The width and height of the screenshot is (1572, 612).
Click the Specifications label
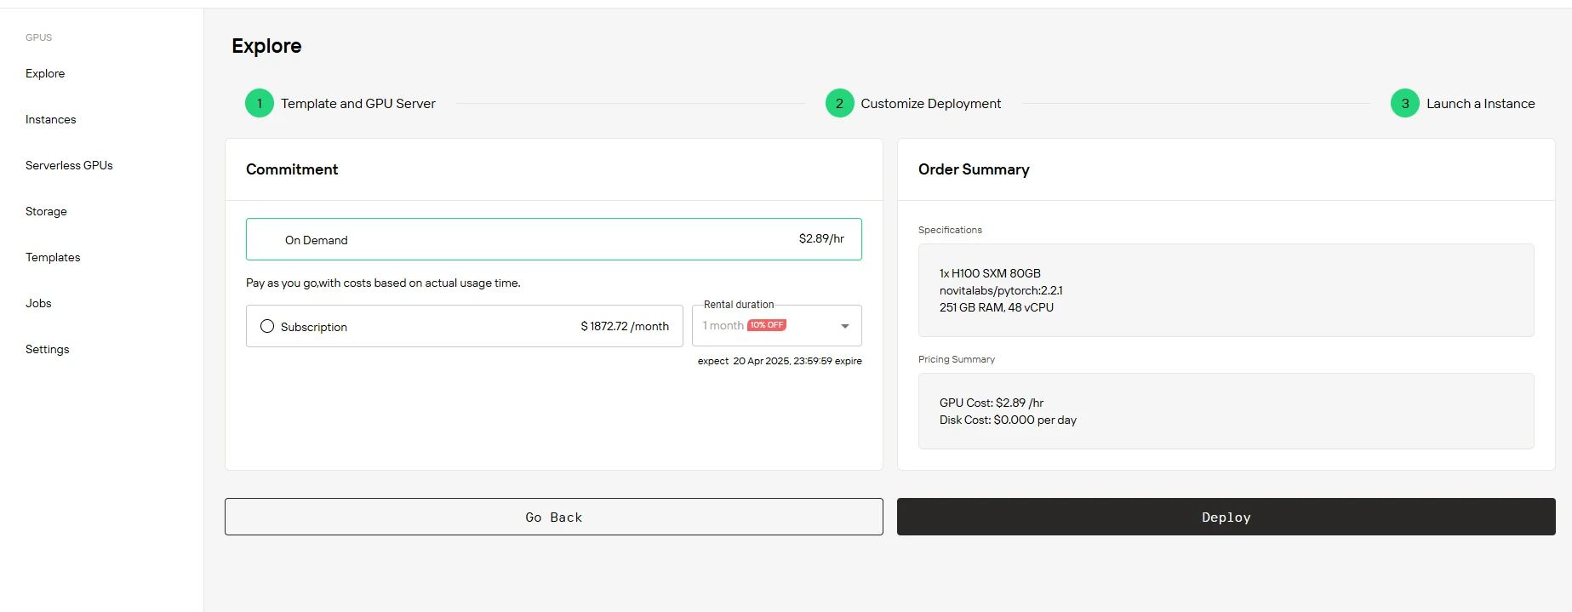(x=950, y=230)
